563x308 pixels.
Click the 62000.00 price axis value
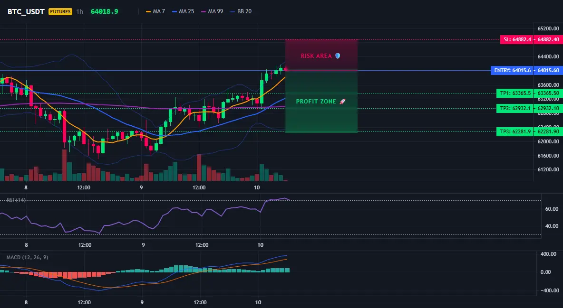[x=548, y=141]
